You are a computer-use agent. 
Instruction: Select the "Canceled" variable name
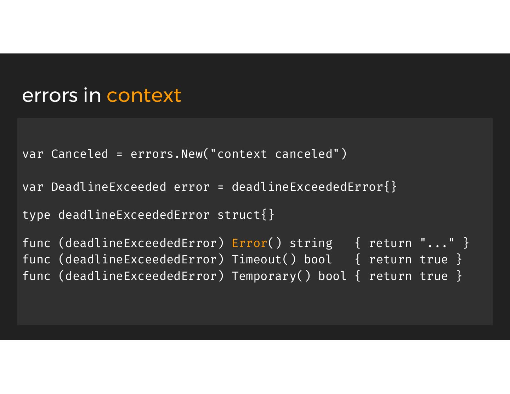[79, 154]
